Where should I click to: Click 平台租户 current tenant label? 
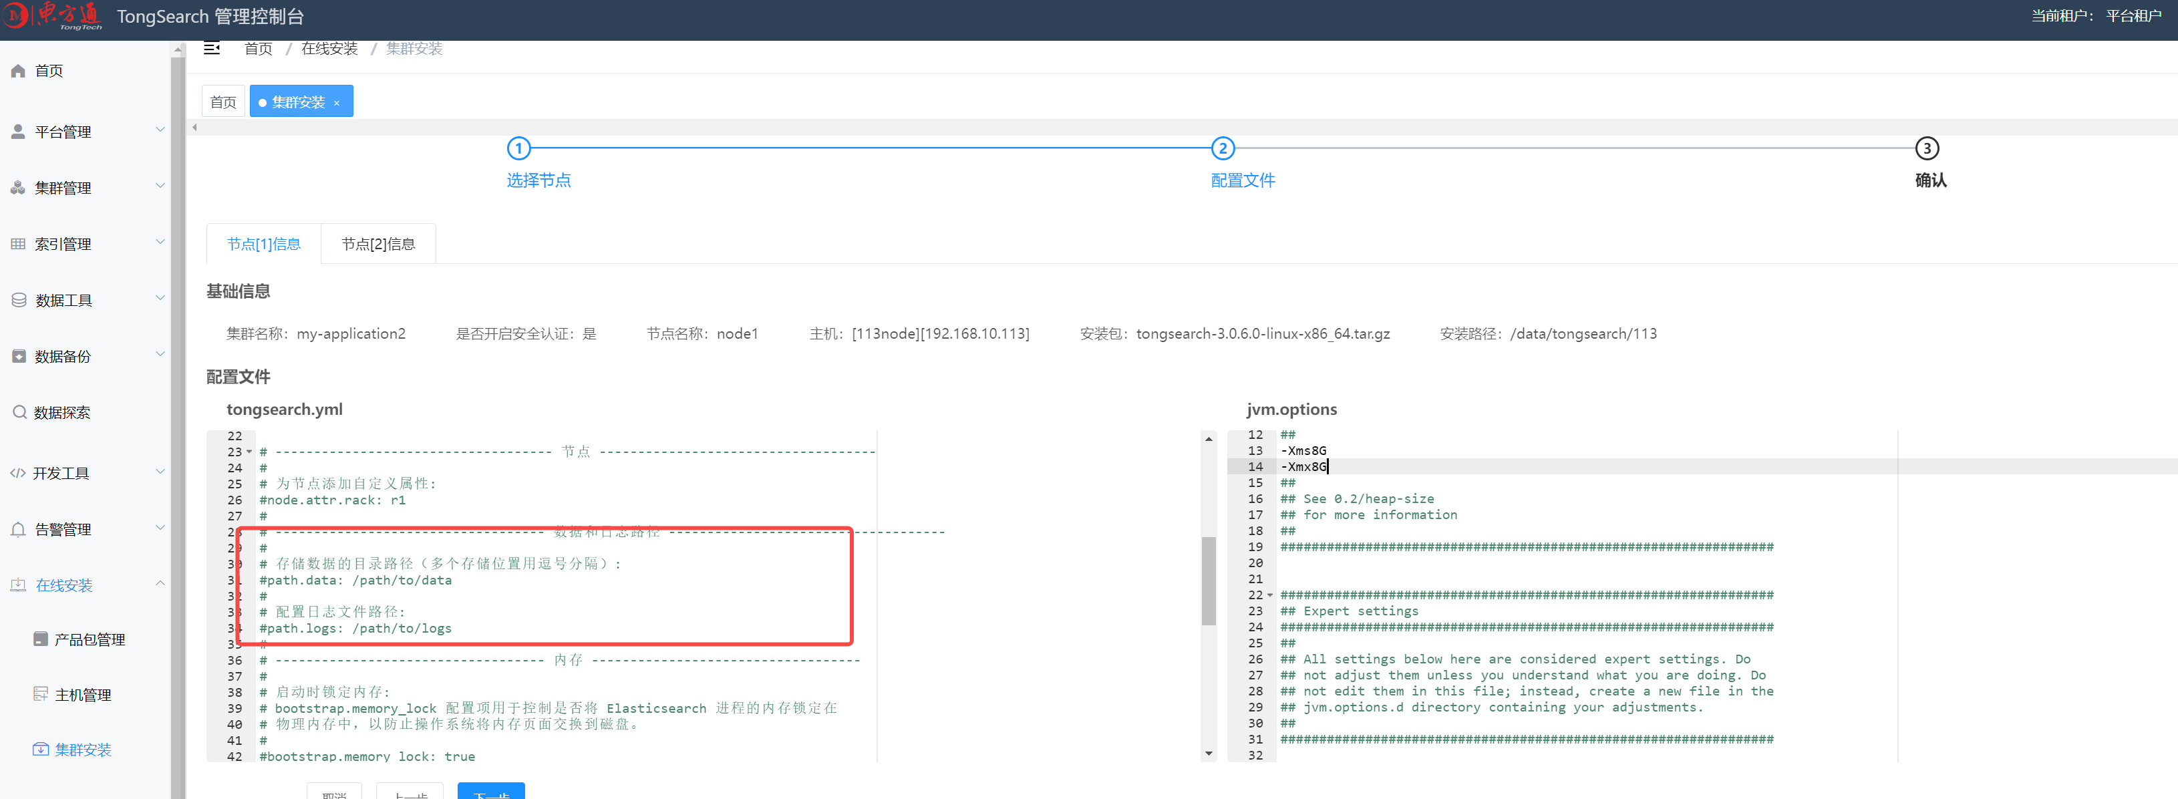coord(2133,16)
